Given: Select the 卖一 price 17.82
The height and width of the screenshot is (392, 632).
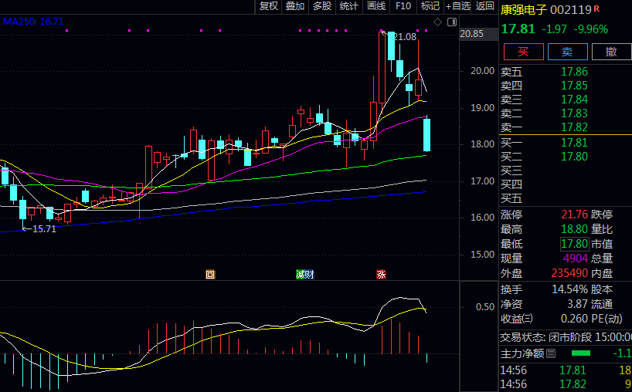Looking at the screenshot, I should tap(574, 127).
